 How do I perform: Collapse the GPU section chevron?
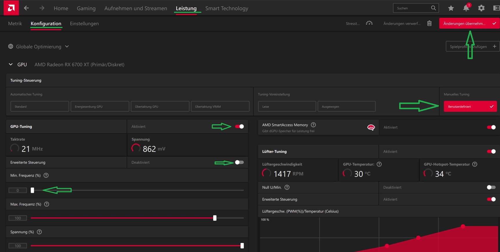11,64
